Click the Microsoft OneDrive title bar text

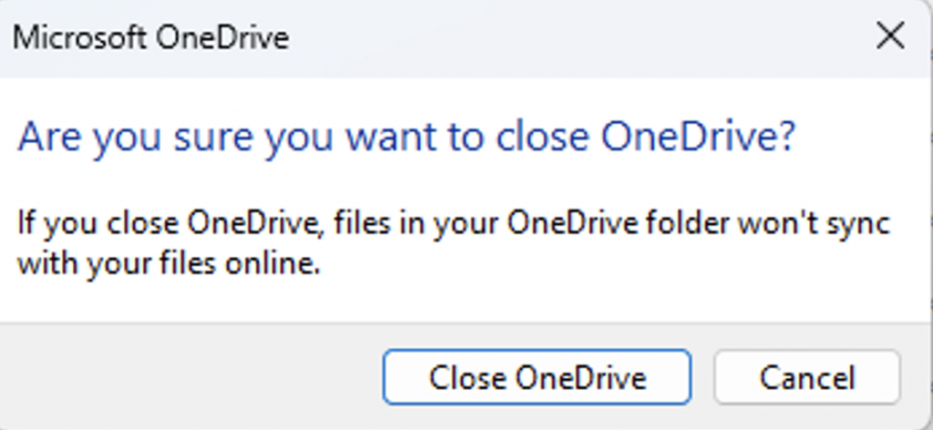(150, 38)
